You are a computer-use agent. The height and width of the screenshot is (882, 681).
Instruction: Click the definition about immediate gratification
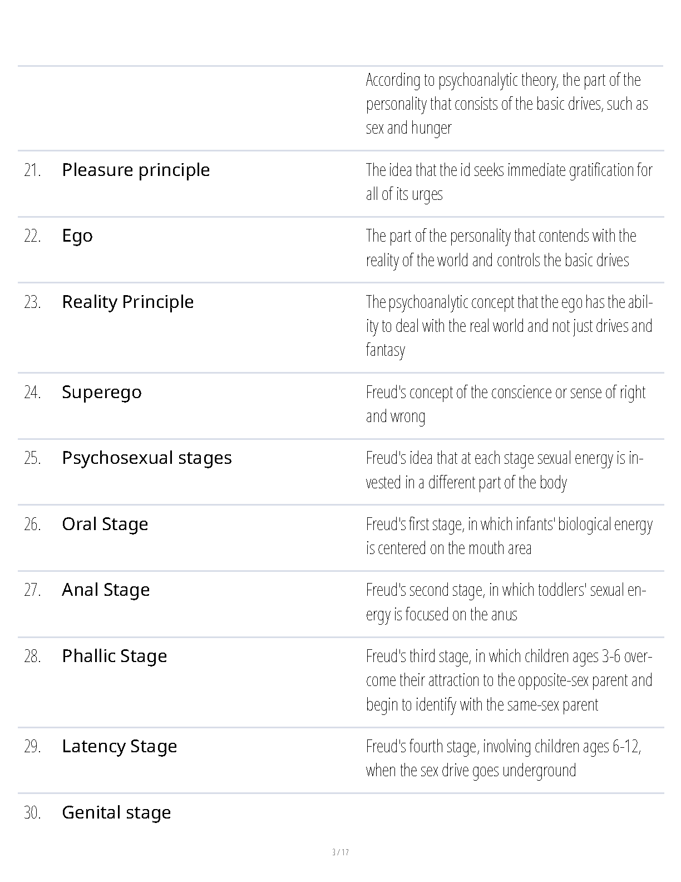(x=509, y=182)
